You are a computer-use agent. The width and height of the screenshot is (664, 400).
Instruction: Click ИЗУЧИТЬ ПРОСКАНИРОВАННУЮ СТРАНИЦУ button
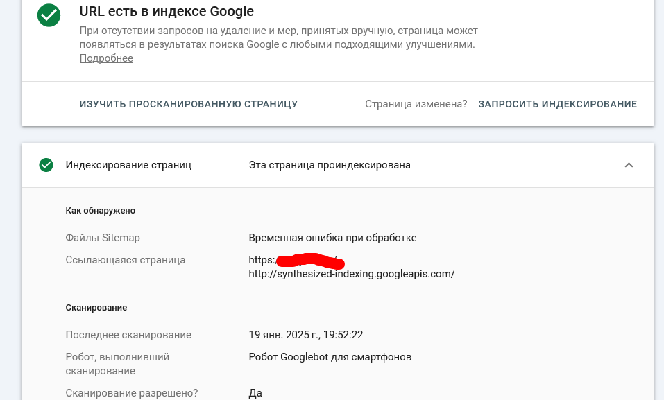(x=189, y=104)
